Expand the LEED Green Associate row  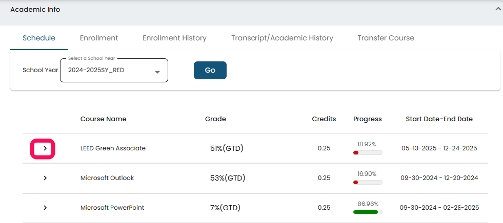(45, 148)
